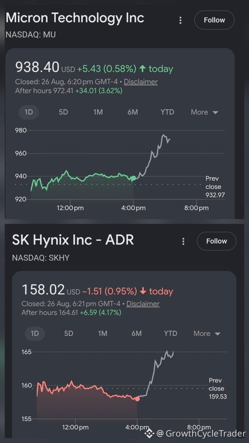Expand the More dropdown on Micron chart

[x=205, y=112]
